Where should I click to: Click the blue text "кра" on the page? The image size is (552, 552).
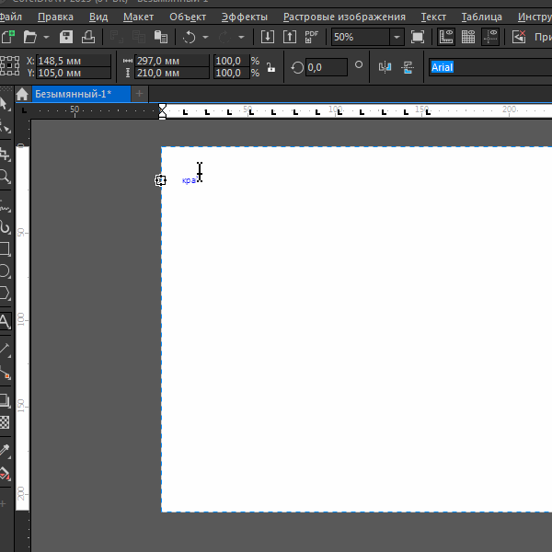(189, 180)
